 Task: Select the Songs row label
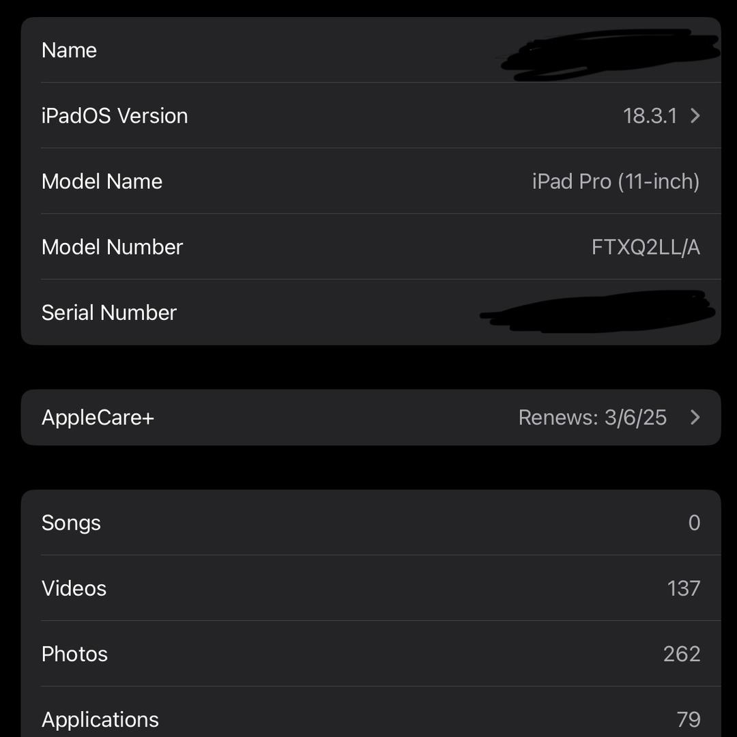(71, 523)
